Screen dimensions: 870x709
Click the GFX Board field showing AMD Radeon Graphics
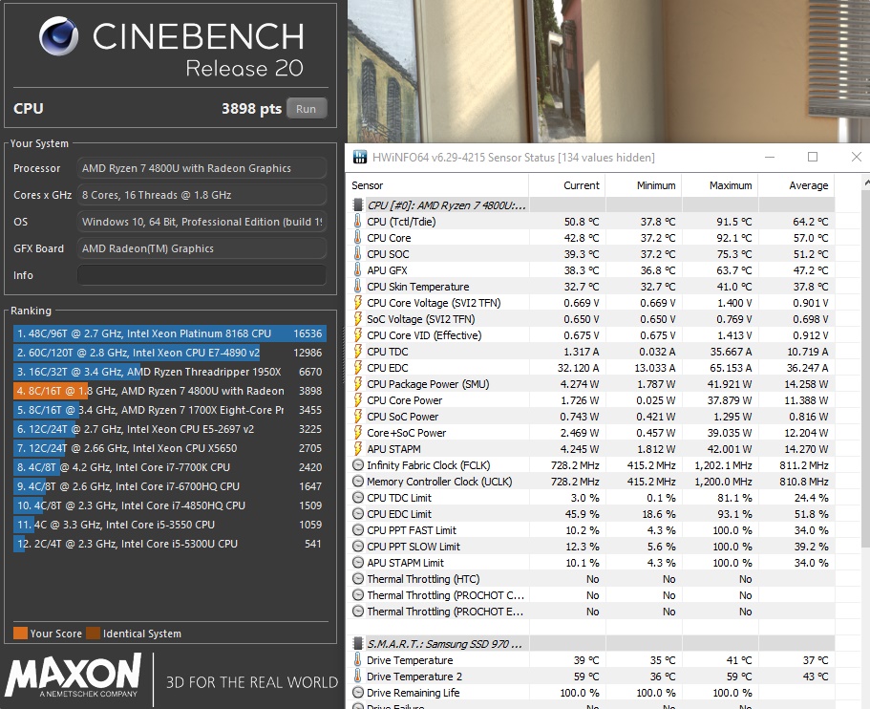click(202, 248)
